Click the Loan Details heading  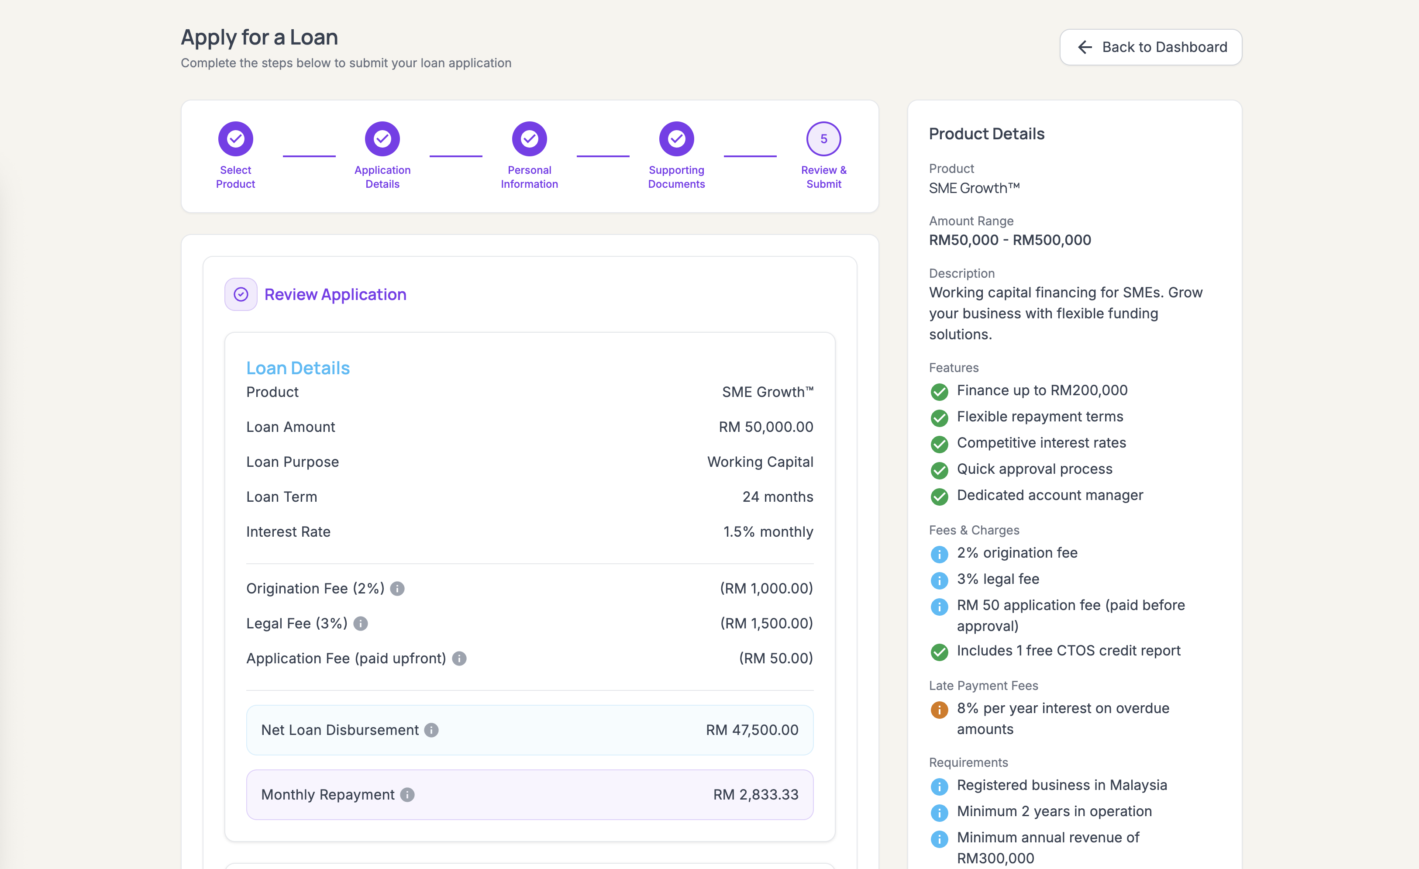[x=298, y=368]
